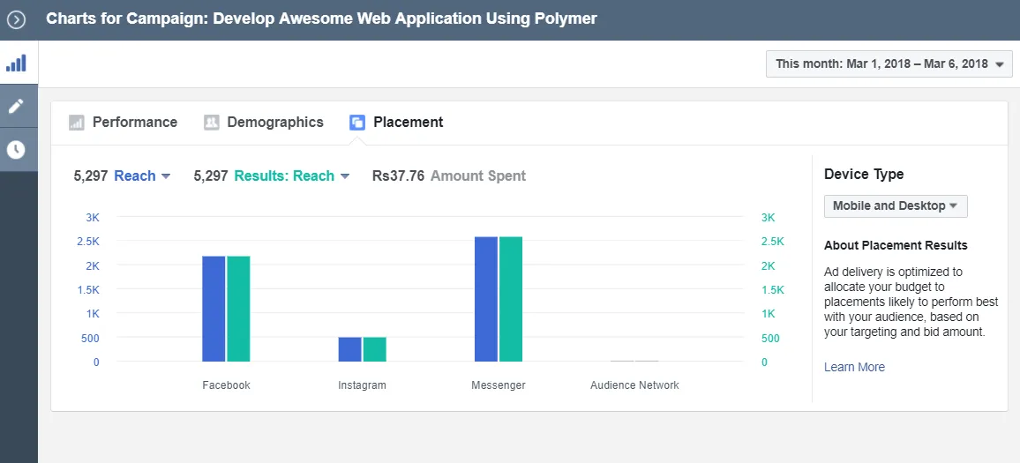Click the Placement tab icon
Screen dimensions: 1020x463
[x=357, y=123]
